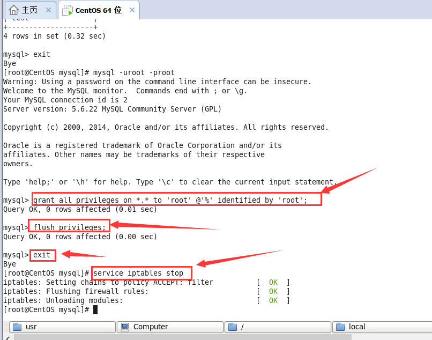Click the 'mysql -uroot -proot' command text
Viewport: 432px width, 340px height.
(x=133, y=72)
